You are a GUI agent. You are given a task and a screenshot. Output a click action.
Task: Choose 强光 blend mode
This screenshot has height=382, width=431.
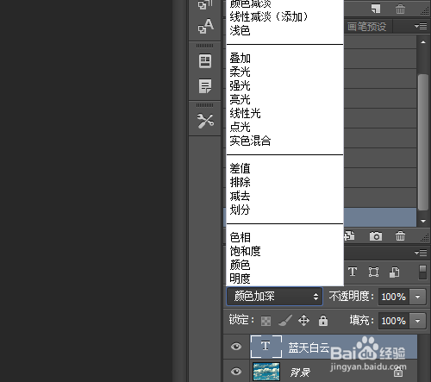[x=240, y=85]
